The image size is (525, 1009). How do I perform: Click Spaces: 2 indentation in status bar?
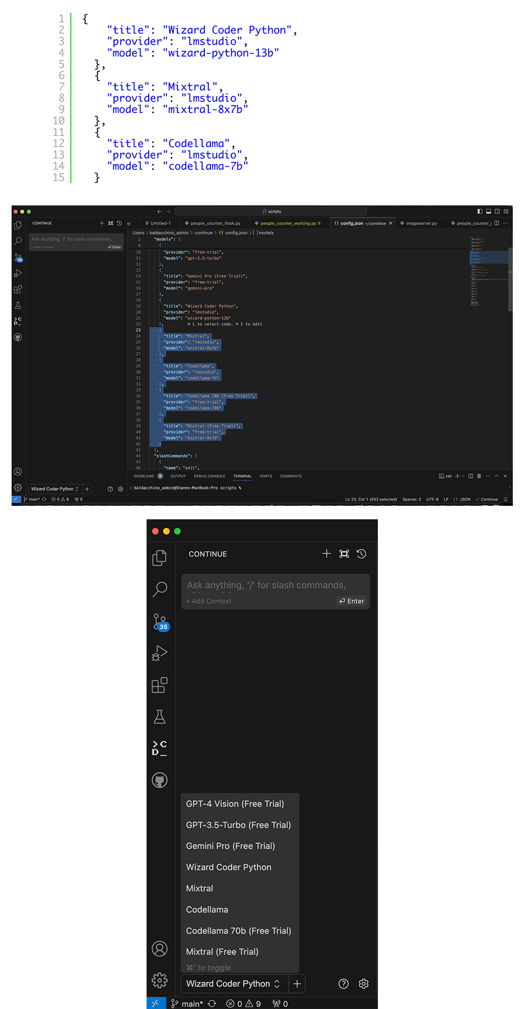click(x=412, y=499)
